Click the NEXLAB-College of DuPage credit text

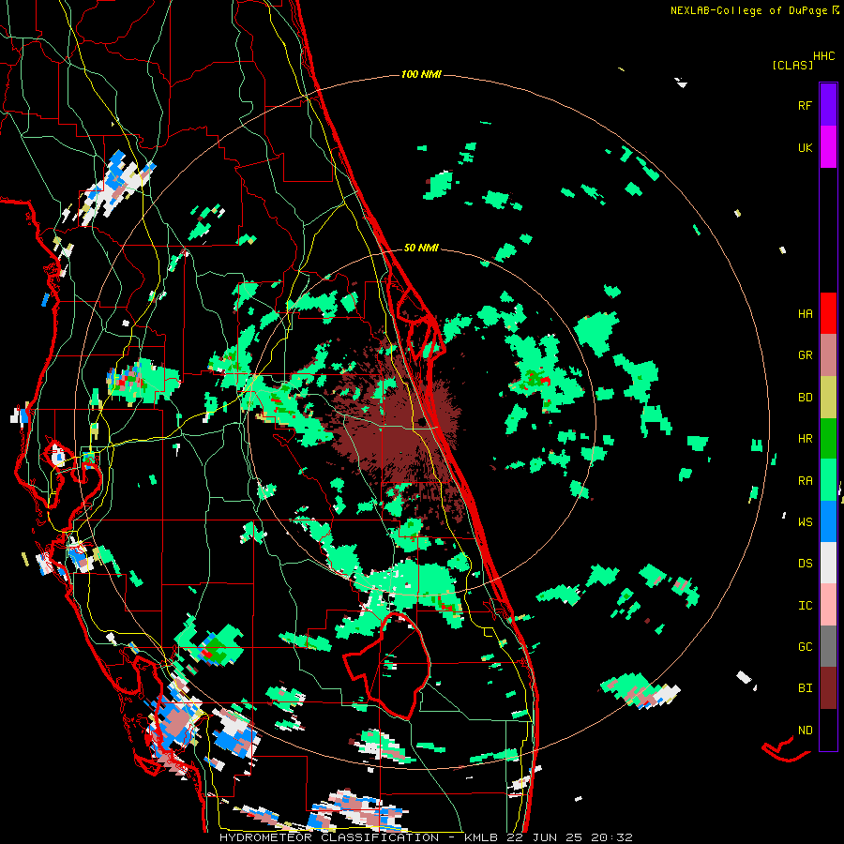click(x=748, y=10)
